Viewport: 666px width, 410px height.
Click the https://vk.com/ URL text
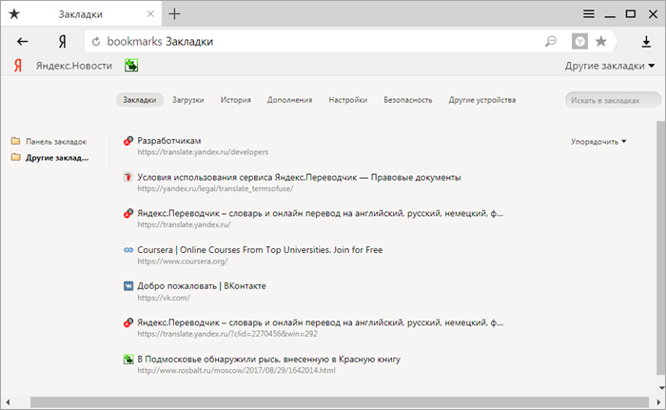pos(164,298)
